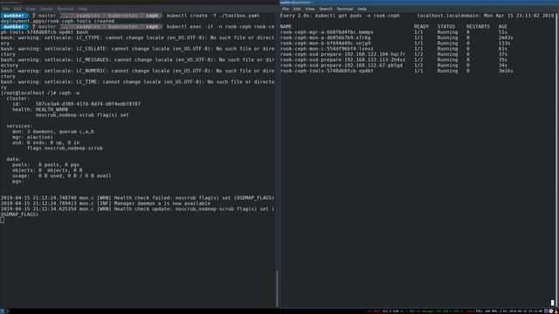Click pod rook-ceph-osd-prepare-192.168.122.67 row
Screen dimensions: 559x314
397,65
